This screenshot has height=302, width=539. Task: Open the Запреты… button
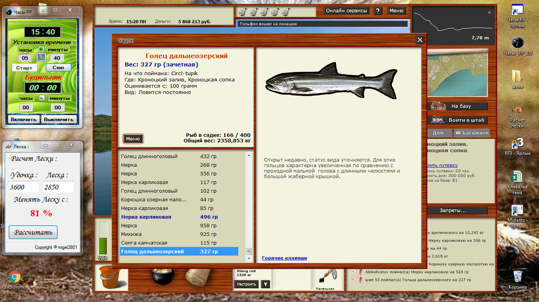tap(453, 211)
